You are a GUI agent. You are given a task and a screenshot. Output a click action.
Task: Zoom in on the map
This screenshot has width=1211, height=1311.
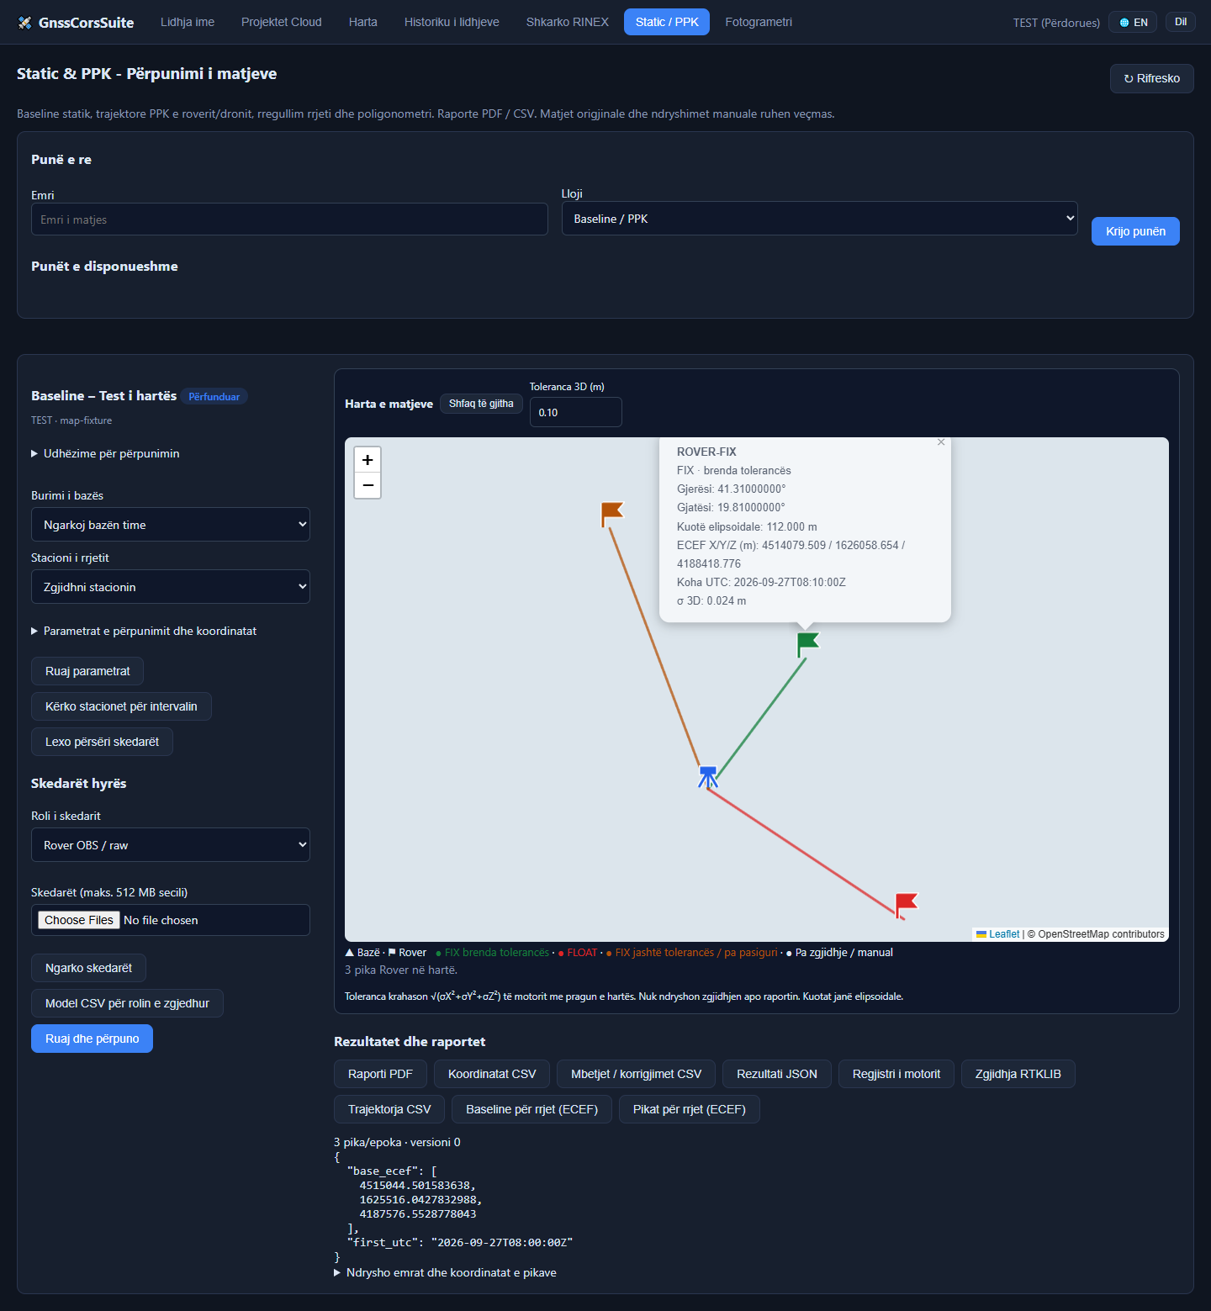(368, 460)
